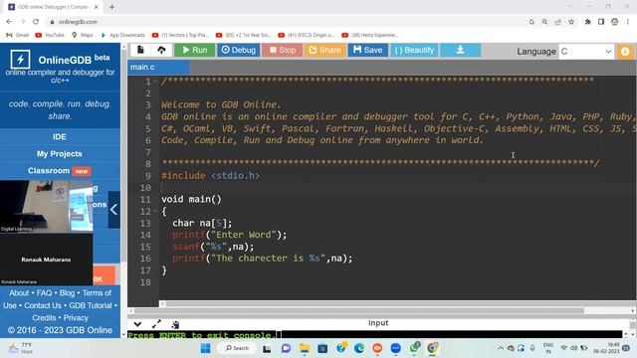The height and width of the screenshot is (358, 637).
Task: Save the current project
Action: coord(367,50)
